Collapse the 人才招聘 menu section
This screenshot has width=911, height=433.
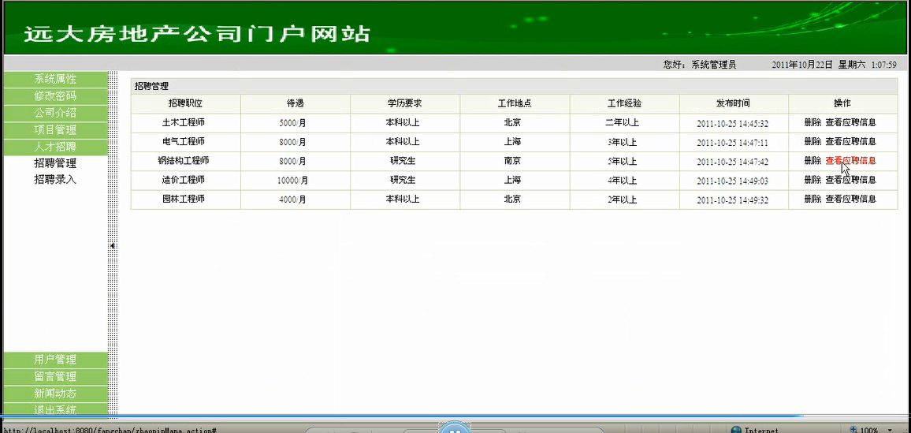[x=55, y=147]
